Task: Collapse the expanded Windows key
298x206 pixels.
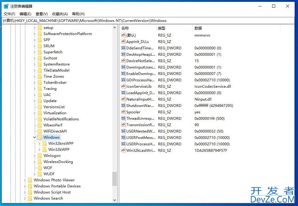Action: [x=35, y=137]
